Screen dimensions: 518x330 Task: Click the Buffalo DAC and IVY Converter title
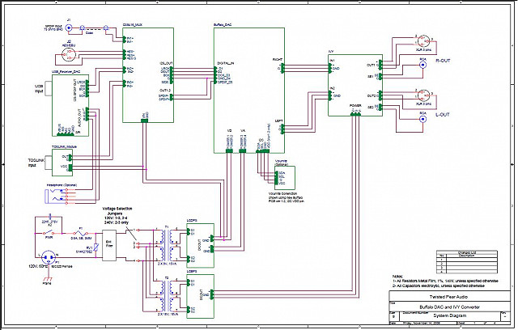click(x=450, y=307)
